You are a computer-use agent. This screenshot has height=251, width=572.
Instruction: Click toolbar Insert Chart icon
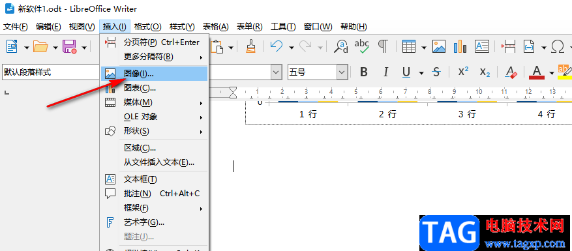pyautogui.click(x=460, y=47)
